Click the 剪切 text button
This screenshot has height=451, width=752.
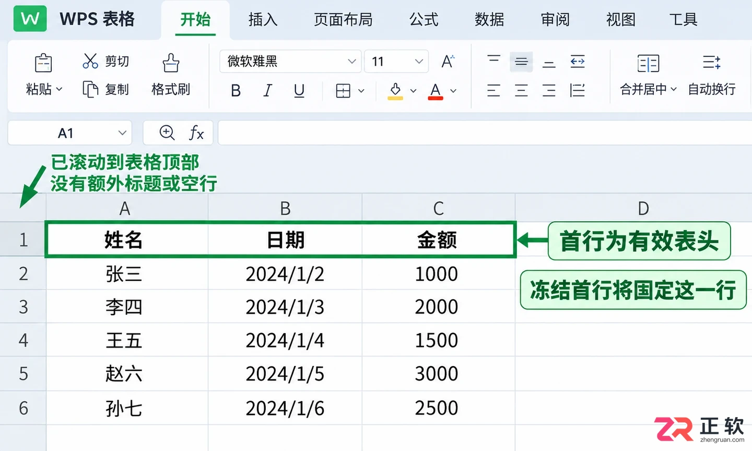(117, 61)
